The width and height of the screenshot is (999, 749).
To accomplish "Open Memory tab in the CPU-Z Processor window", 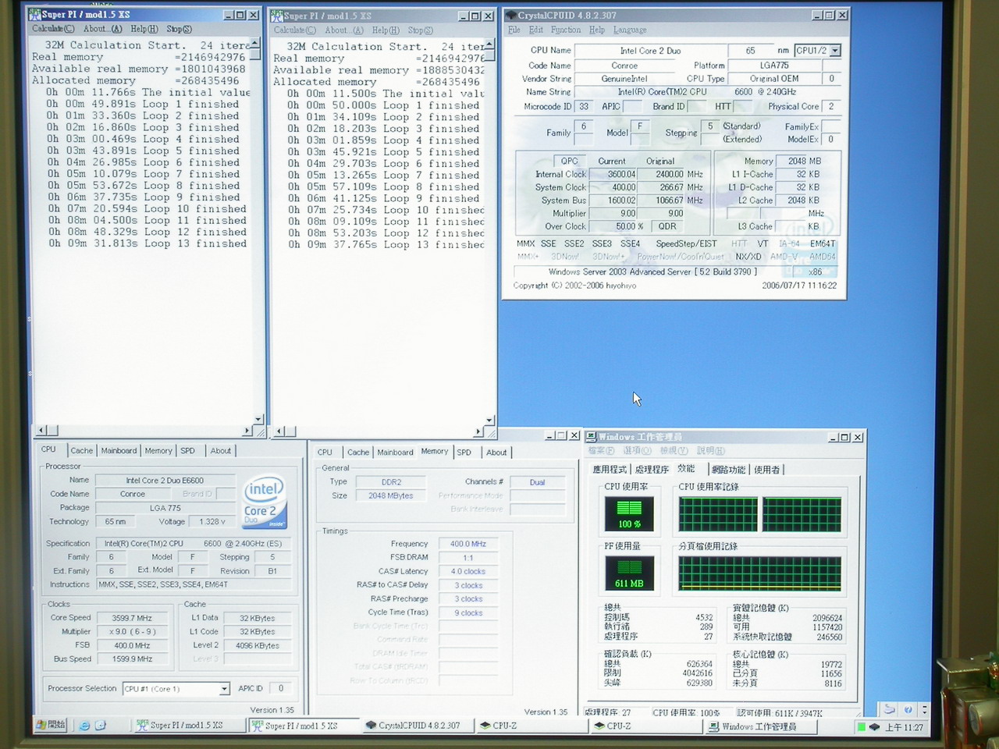I will [x=158, y=451].
